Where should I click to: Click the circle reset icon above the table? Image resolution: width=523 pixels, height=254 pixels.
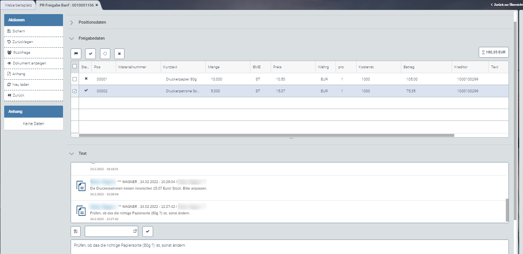[105, 54]
